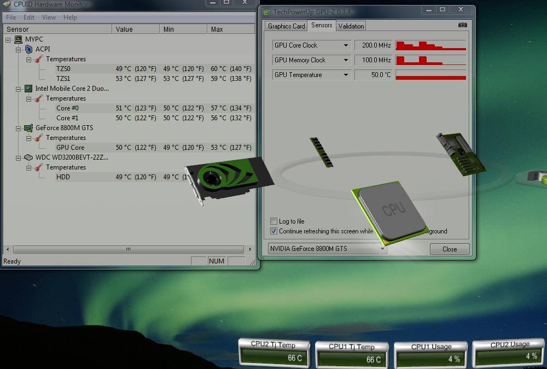547x369 pixels.
Task: Click the CPU2 Usage gadget
Action: pos(509,353)
